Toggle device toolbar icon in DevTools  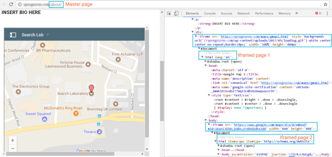coord(176,13)
